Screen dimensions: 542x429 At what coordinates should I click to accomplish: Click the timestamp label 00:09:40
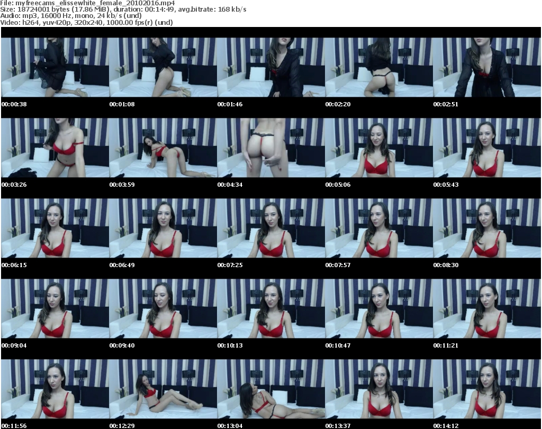[x=122, y=345]
